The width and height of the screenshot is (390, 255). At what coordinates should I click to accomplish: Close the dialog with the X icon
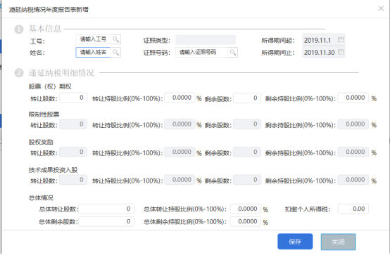coord(381,8)
